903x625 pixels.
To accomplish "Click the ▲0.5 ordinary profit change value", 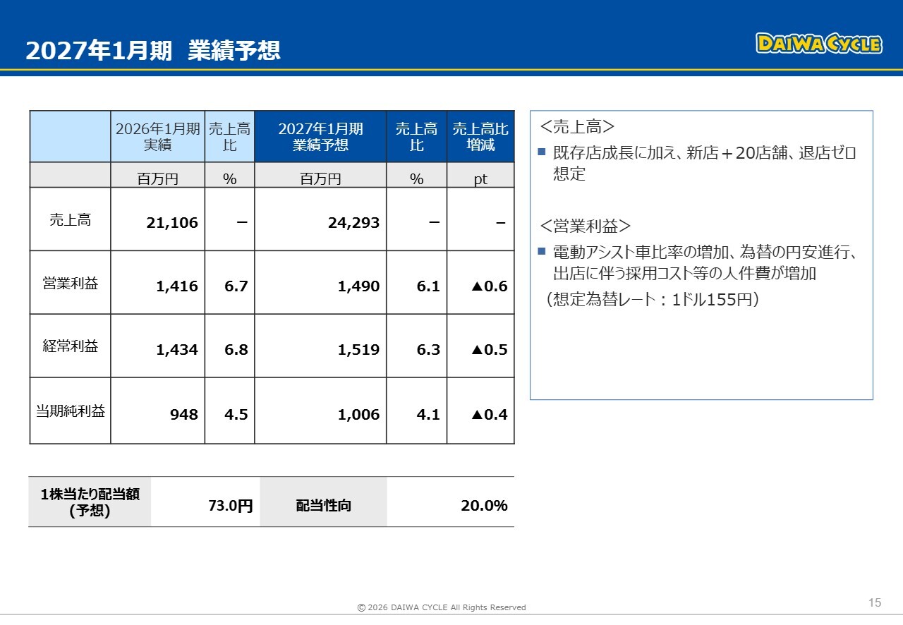I will point(489,350).
